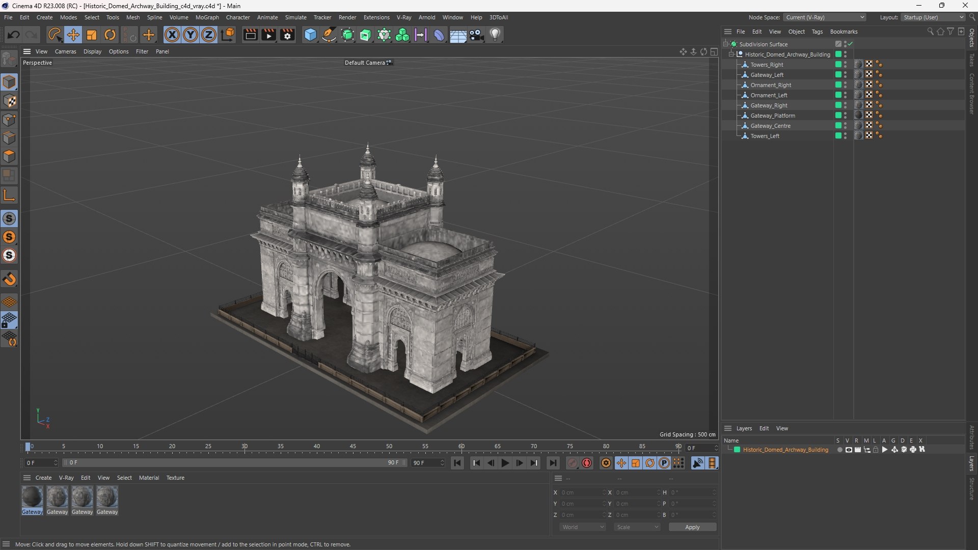This screenshot has height=550, width=978.
Task: Toggle Autokeying button
Action: [x=587, y=463]
